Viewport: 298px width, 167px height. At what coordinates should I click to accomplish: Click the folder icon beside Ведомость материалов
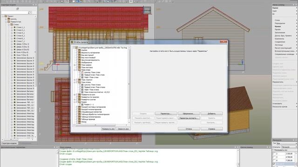point(80,52)
